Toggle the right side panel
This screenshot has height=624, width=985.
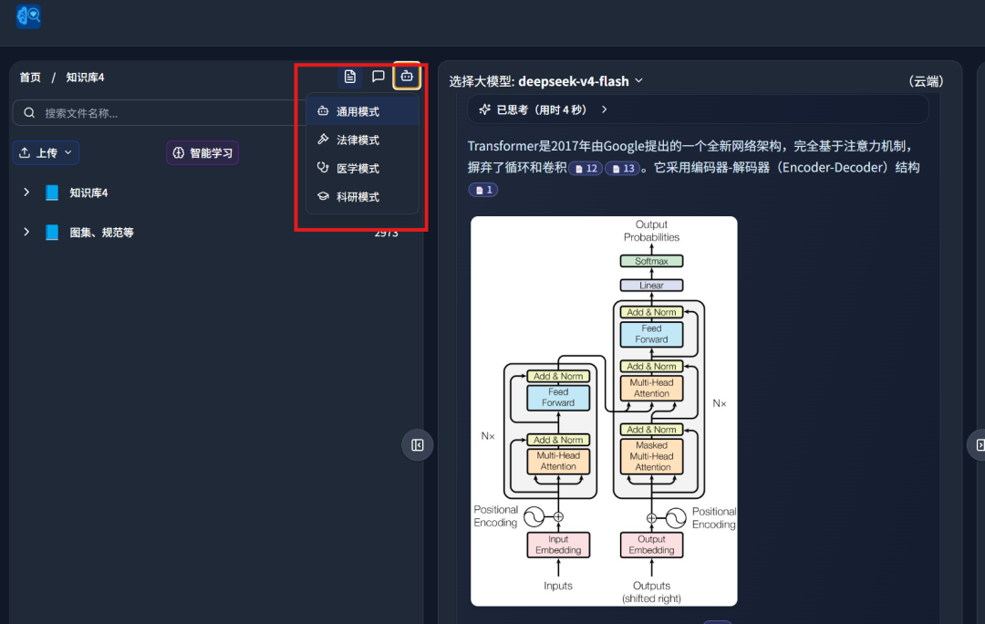979,445
